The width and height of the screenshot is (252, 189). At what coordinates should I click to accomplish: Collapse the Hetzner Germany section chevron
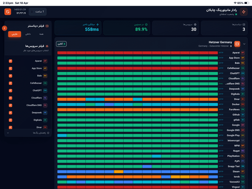click(x=244, y=44)
